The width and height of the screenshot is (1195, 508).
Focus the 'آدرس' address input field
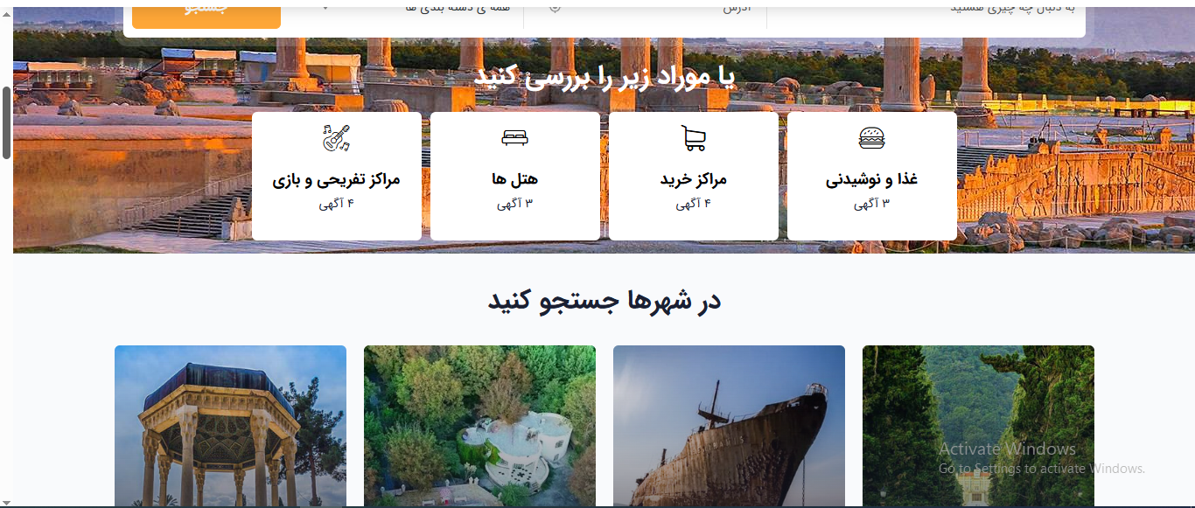coord(665,9)
